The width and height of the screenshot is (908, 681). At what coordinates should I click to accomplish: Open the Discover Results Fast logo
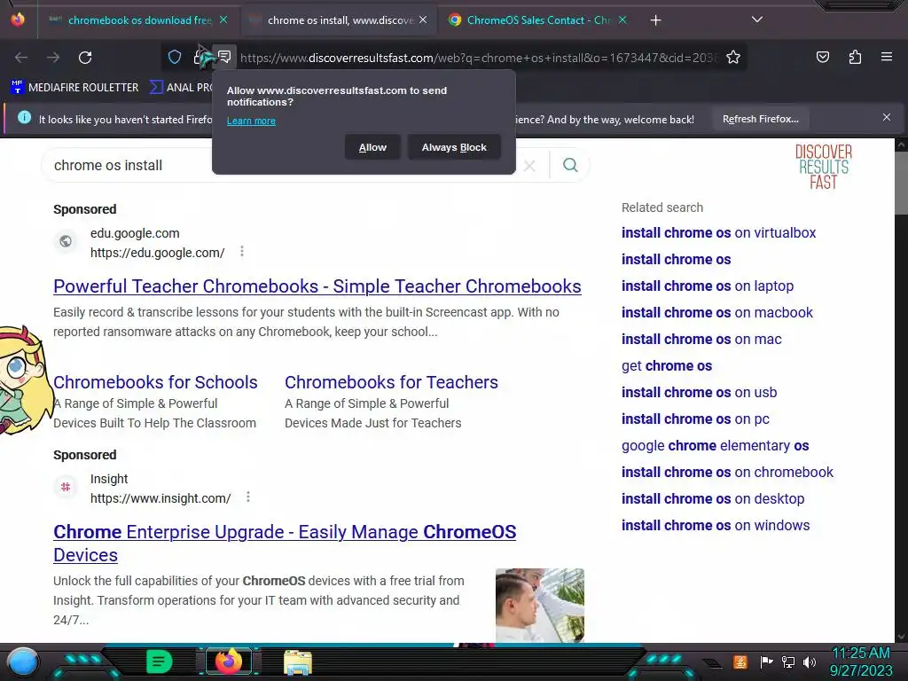pos(823,168)
